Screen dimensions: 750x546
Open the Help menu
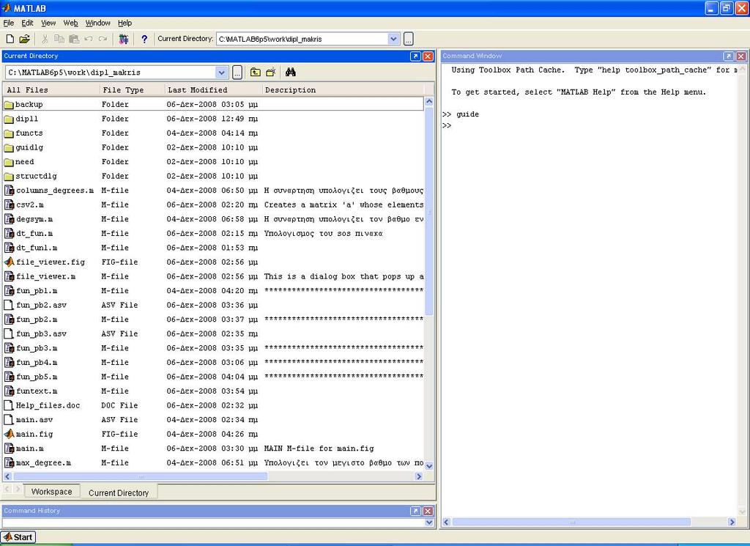coord(125,23)
